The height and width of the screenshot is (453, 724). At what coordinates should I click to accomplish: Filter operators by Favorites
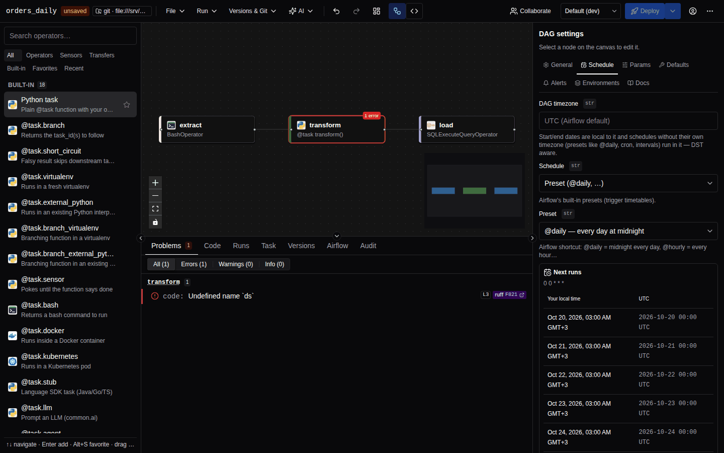tap(45, 68)
